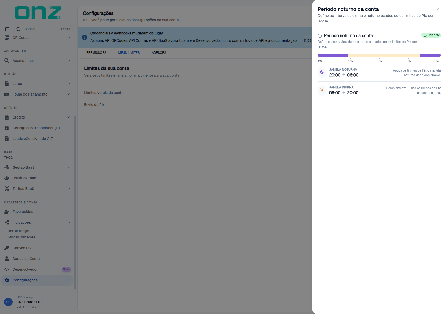Expand the Lotes chevron
This screenshot has width=446, height=314.
[x=69, y=84]
